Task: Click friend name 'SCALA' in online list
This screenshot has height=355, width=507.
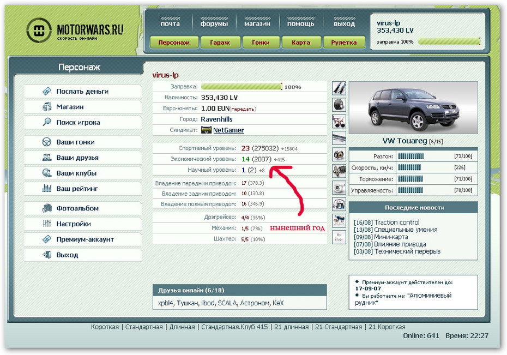Action: point(227,303)
